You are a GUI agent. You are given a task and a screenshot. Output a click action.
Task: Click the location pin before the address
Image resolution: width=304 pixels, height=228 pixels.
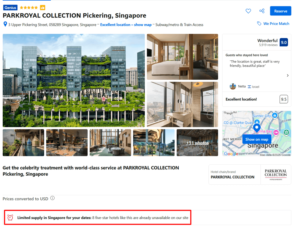[x=5, y=24]
